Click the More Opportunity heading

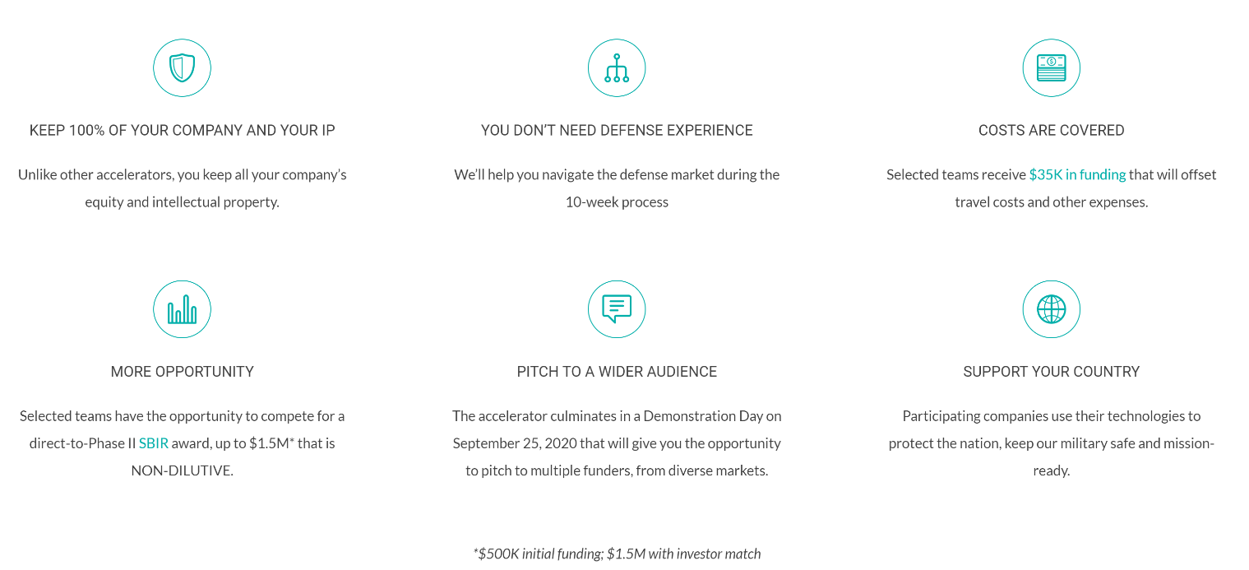click(182, 372)
